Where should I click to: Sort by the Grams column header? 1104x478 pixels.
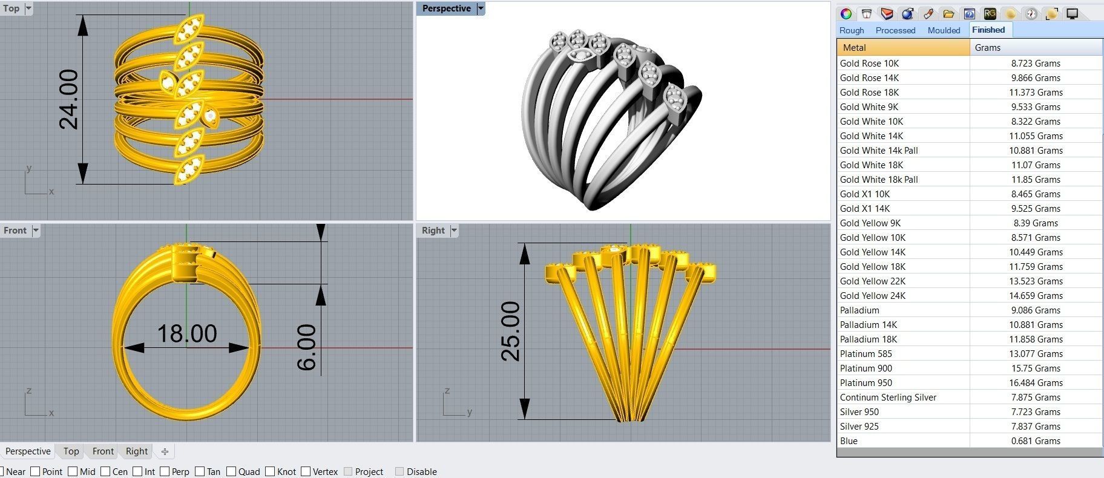1036,47
